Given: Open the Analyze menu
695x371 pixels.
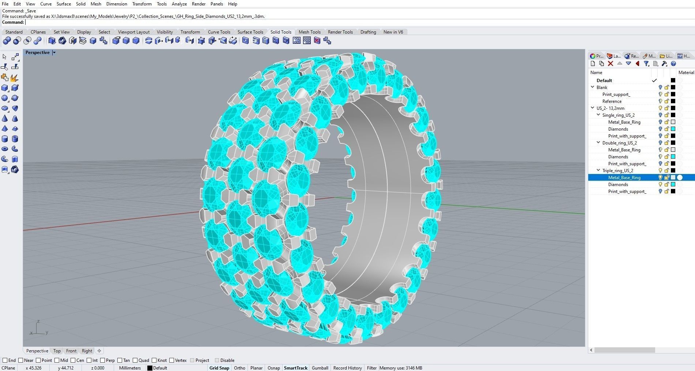Looking at the screenshot, I should [x=179, y=4].
